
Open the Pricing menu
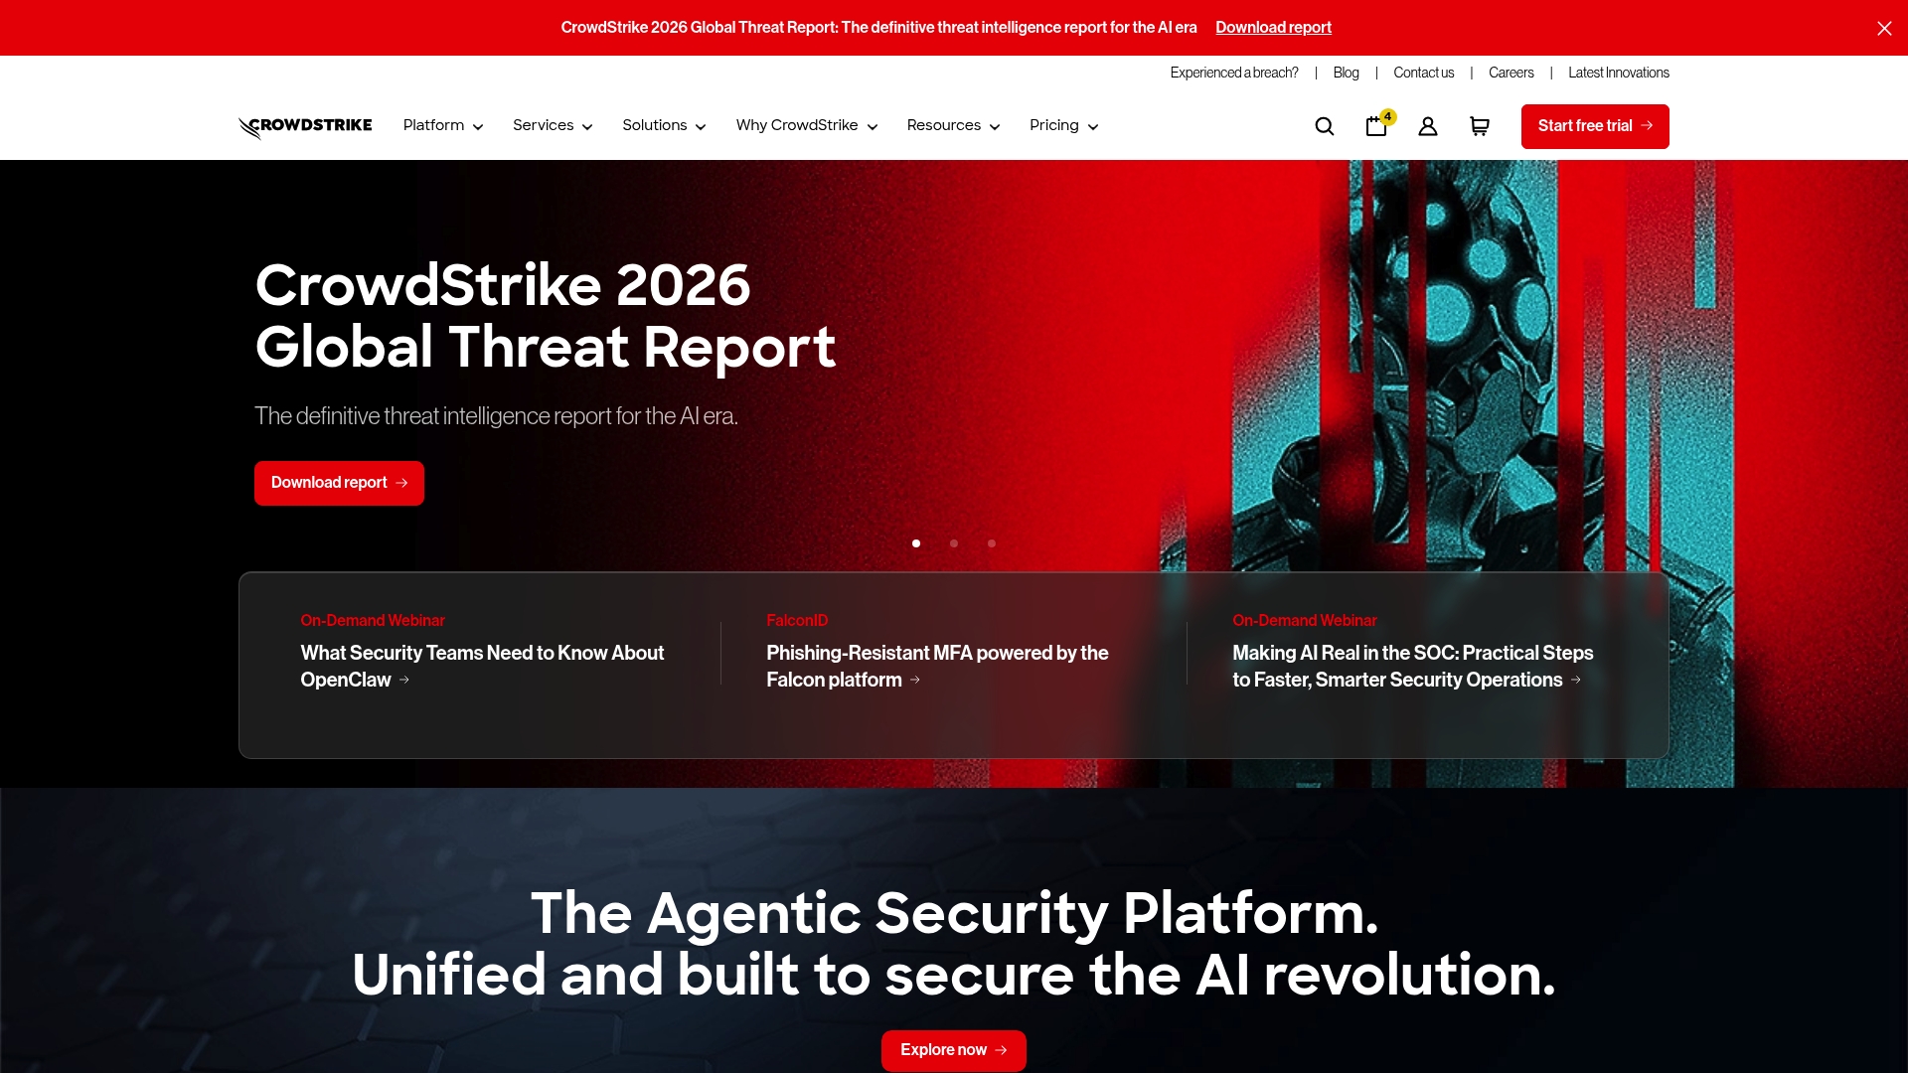click(1063, 125)
